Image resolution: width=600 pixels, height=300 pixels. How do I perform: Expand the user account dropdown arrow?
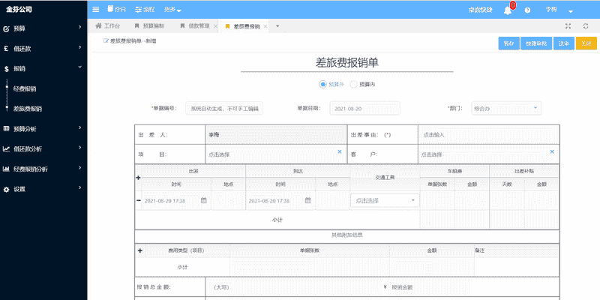[x=571, y=11]
